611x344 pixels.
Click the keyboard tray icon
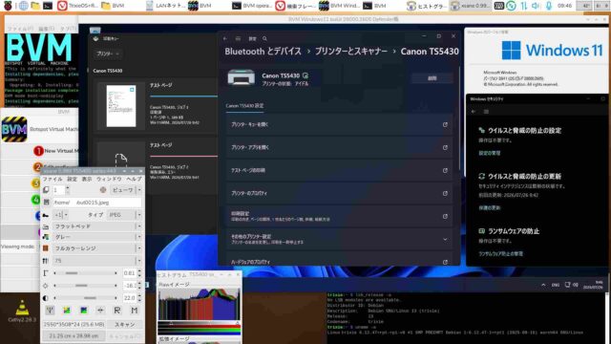click(498, 6)
